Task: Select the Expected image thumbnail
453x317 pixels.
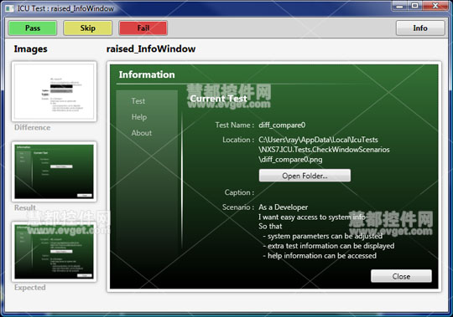Action: [x=54, y=252]
